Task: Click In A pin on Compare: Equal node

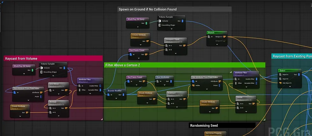Action: coord(167,46)
